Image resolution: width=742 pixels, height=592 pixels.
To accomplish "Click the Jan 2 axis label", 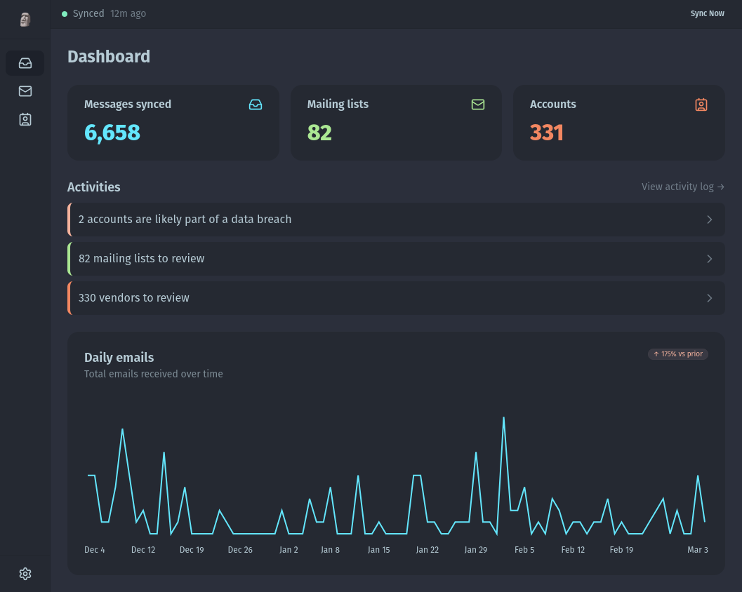I will pos(289,549).
